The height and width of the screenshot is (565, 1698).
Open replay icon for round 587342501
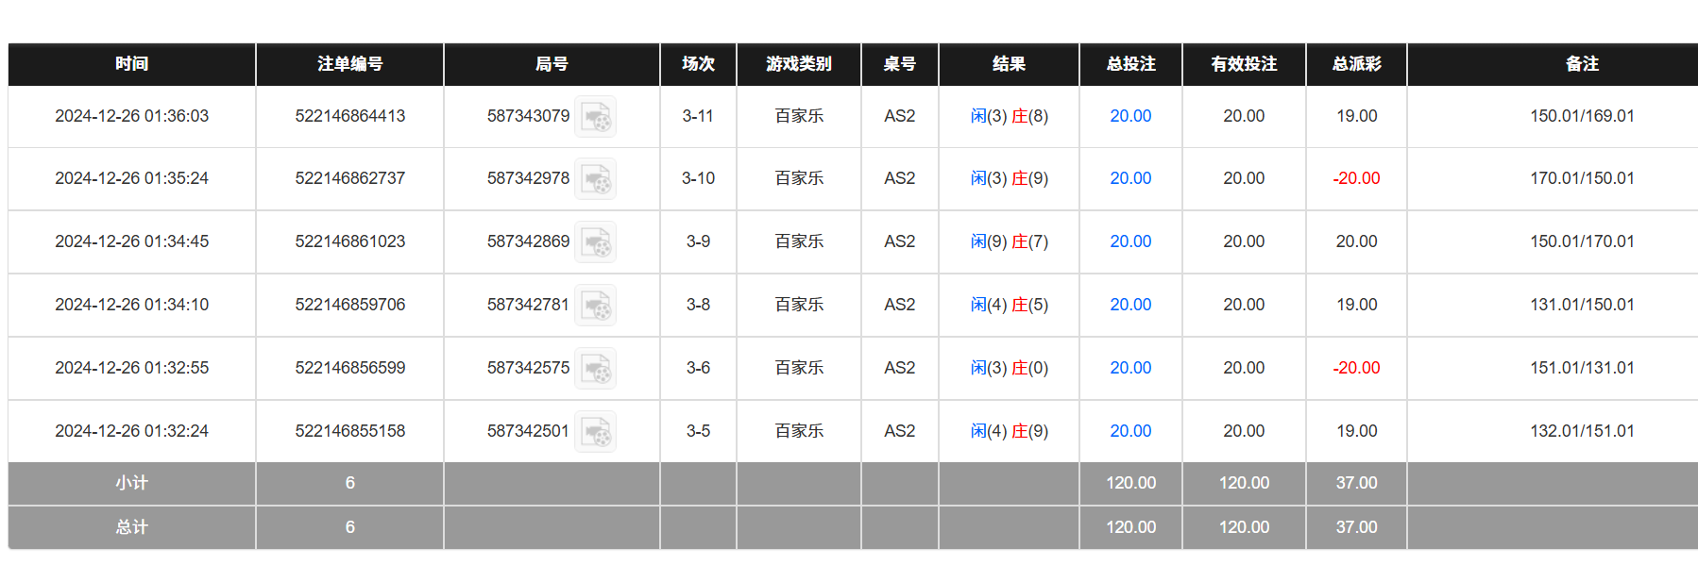click(x=596, y=432)
